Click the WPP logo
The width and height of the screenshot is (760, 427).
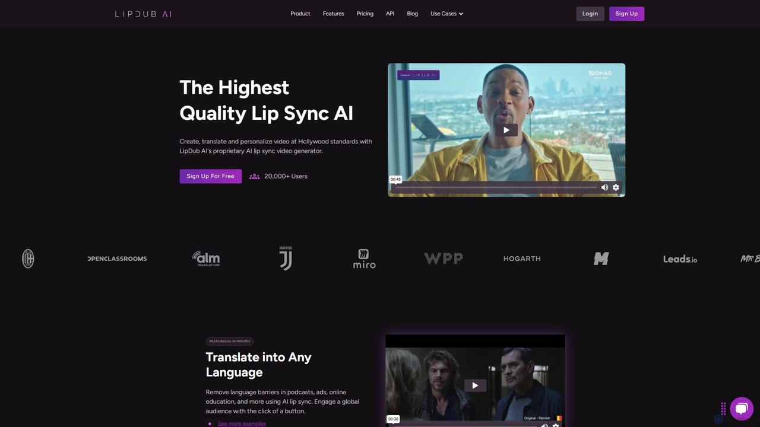pyautogui.click(x=444, y=259)
